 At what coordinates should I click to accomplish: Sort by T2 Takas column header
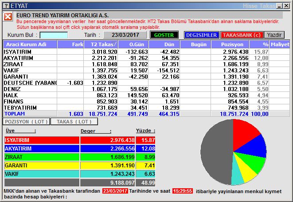(101, 44)
